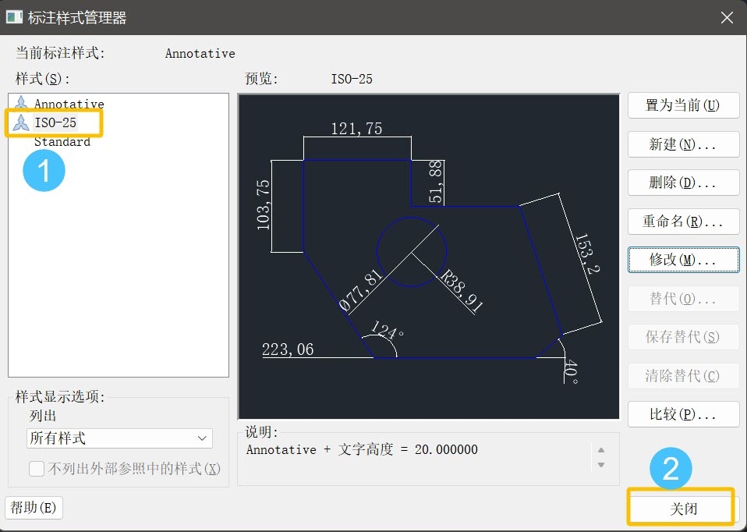Viewport: 747px width, 532px height.
Task: Click the description scroll up arrow
Action: [601, 450]
